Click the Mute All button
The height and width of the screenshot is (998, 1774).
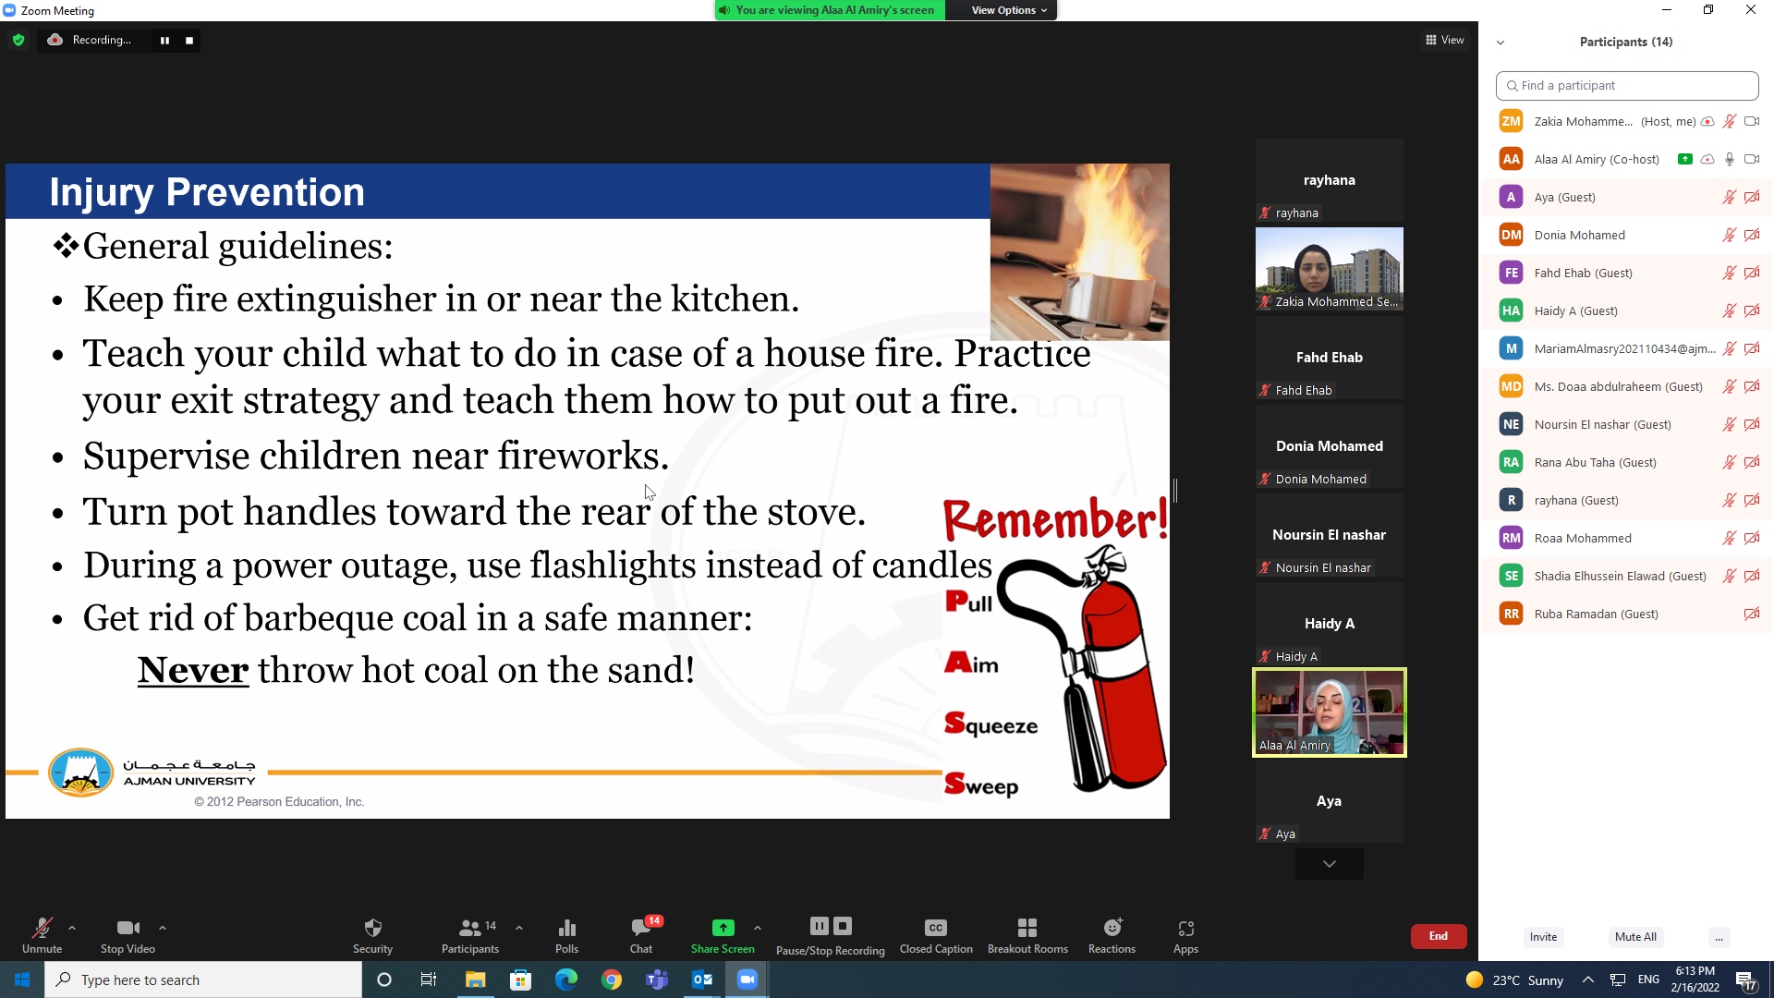coord(1635,936)
